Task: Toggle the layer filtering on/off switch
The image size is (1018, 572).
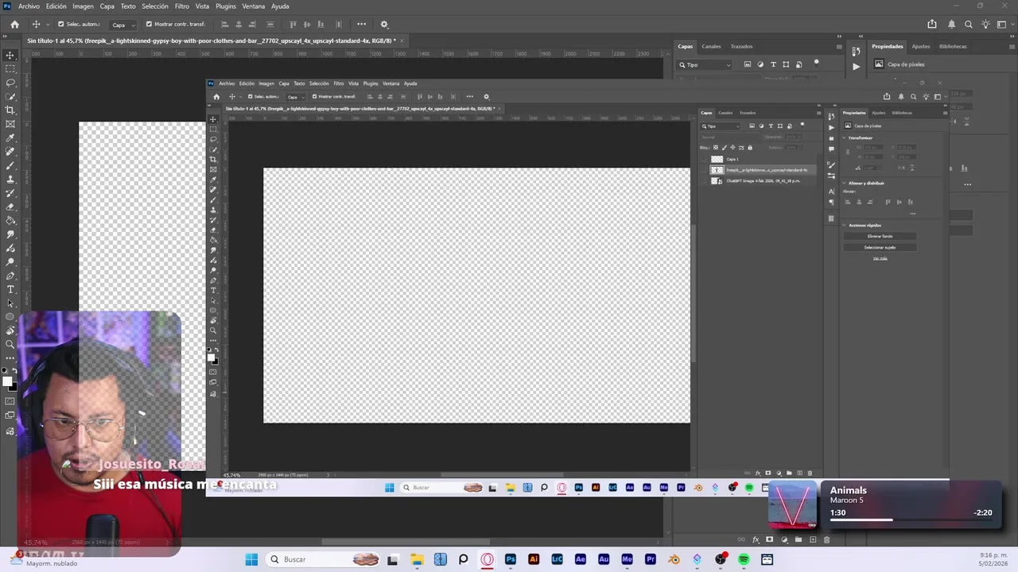Action: click(816, 63)
